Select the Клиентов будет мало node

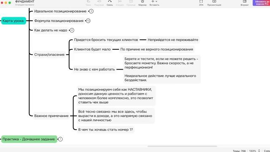pos(92,49)
